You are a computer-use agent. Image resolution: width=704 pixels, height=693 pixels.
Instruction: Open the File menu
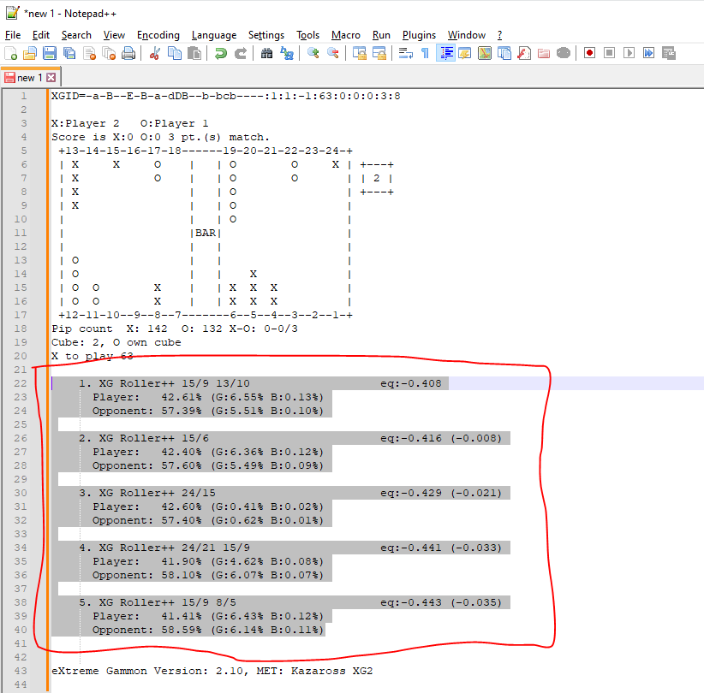pos(13,35)
